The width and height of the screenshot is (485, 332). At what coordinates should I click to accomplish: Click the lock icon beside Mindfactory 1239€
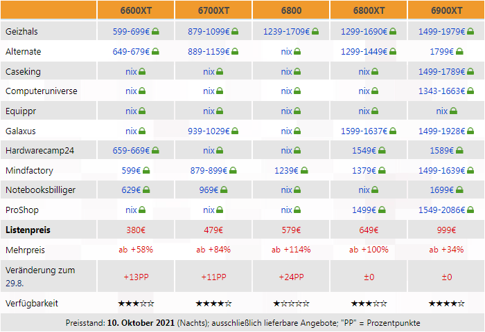tap(303, 171)
